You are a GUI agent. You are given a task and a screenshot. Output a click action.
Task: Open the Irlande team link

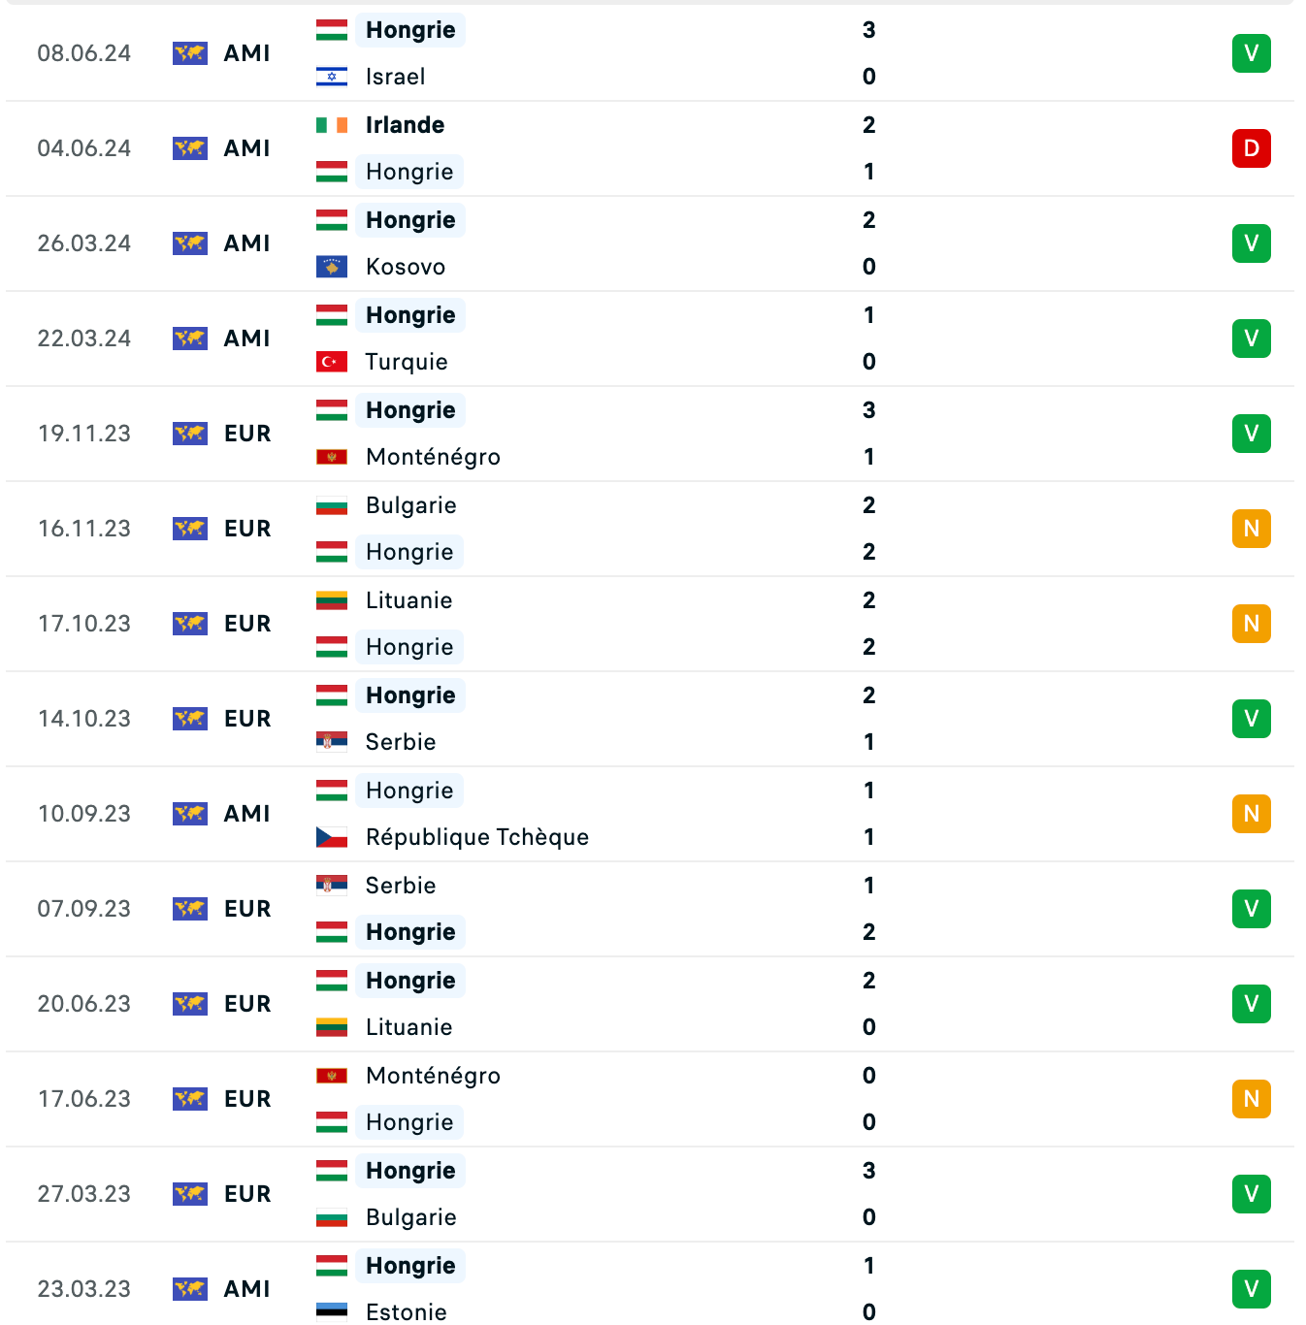[x=405, y=125]
